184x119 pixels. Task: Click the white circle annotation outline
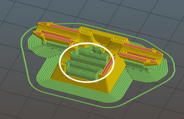[x=59, y=63]
